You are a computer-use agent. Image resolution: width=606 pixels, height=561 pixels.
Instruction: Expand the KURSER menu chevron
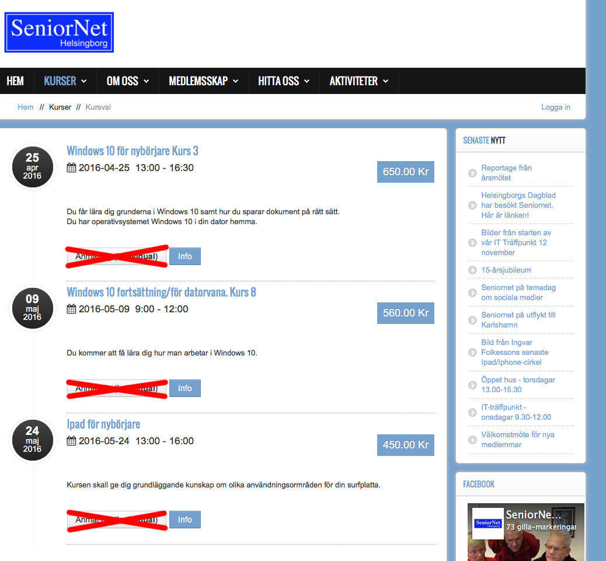84,81
